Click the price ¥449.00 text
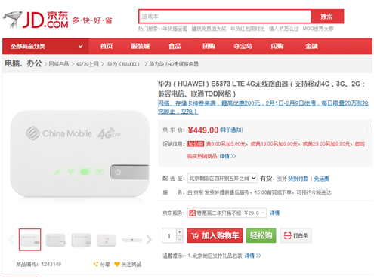This screenshot has width=374, height=279. [x=203, y=130]
